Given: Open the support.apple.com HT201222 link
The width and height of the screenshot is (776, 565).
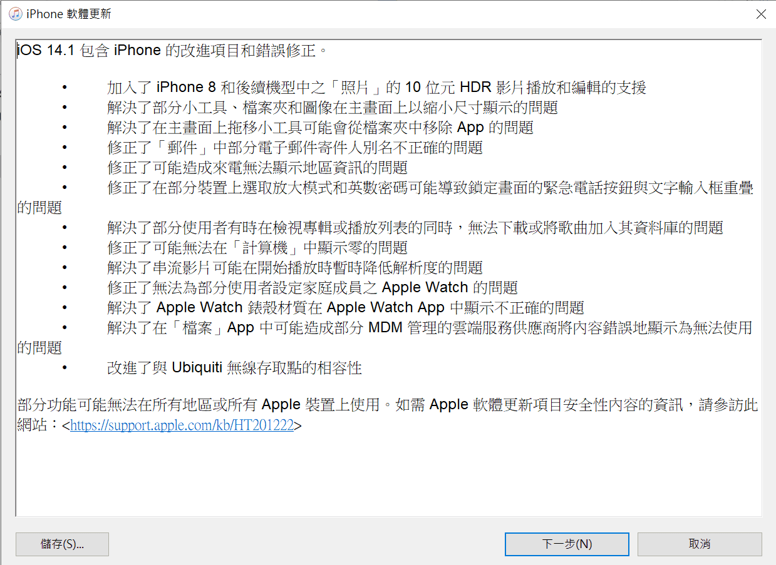Looking at the screenshot, I should 182,425.
